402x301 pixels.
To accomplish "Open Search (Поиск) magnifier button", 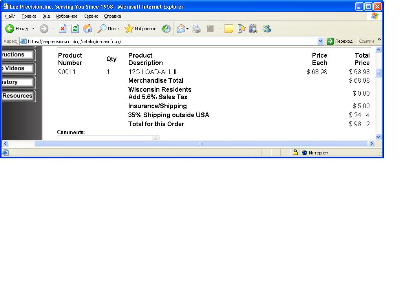I will click(109, 29).
